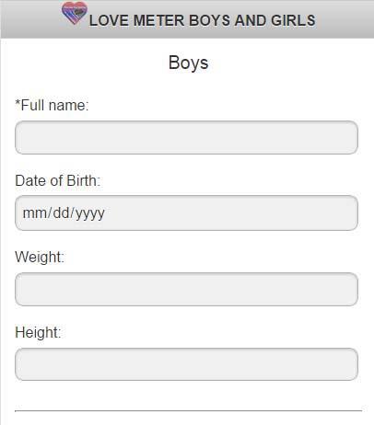Click the heart logo icon in header
Screen dimensions: 374x425
[x=75, y=13]
